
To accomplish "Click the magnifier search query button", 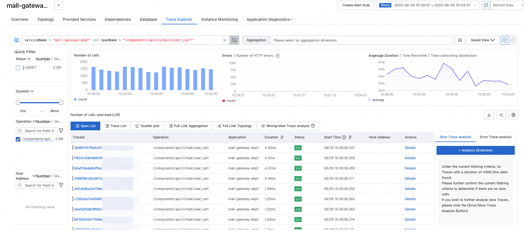I will 234,40.
